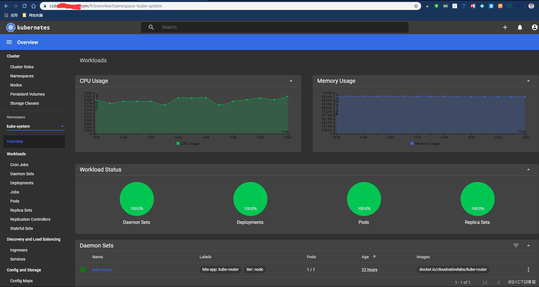Viewport: 539px width, 287px height.
Task: Open kube-router row actions three-dot menu
Action: (x=528, y=270)
